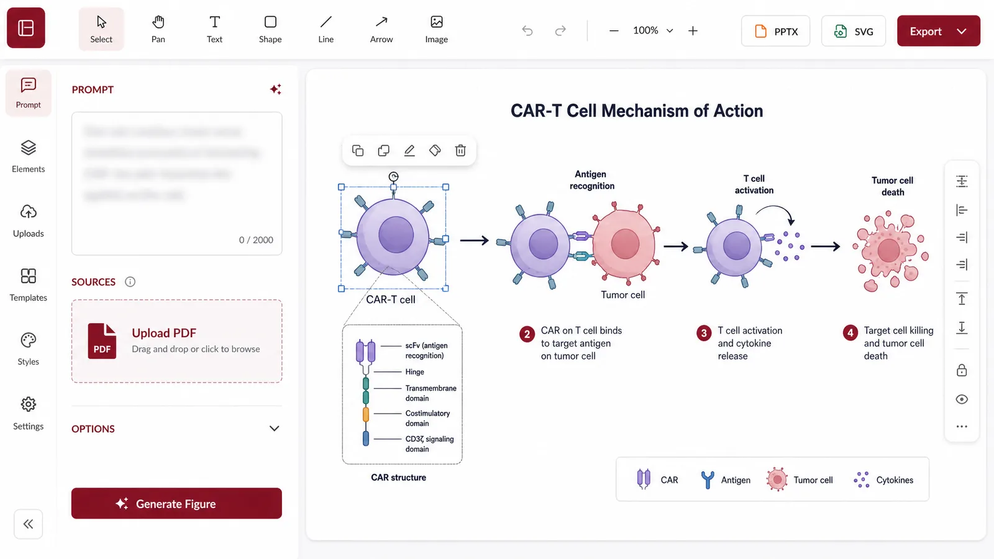Click the 'Antigen' legend entry
Viewport: 994px width, 559px height.
[x=725, y=480]
